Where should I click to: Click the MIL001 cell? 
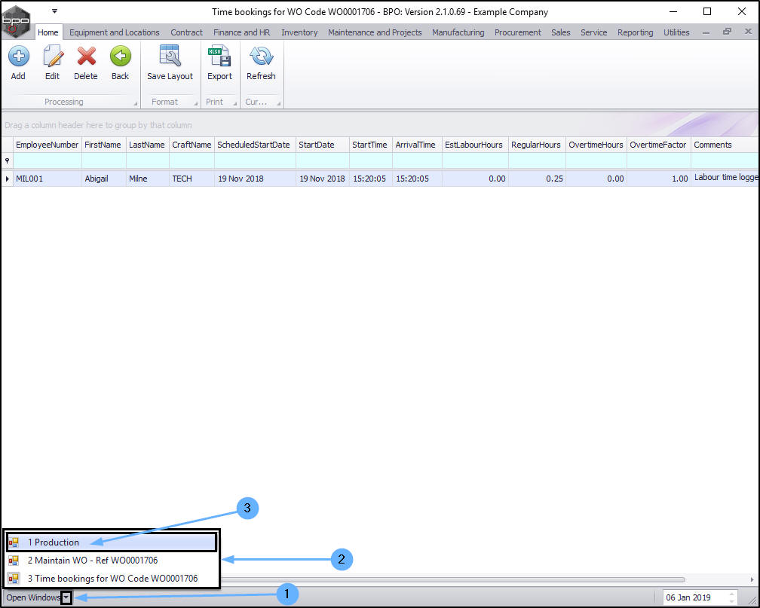point(47,179)
